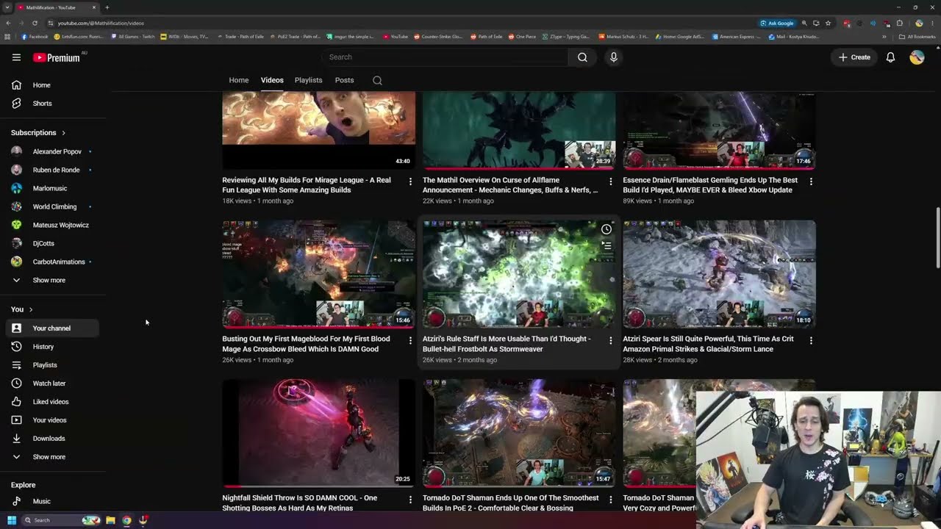Open options menu for Curse of Allflame video
The width and height of the screenshot is (941, 529).
(x=610, y=181)
